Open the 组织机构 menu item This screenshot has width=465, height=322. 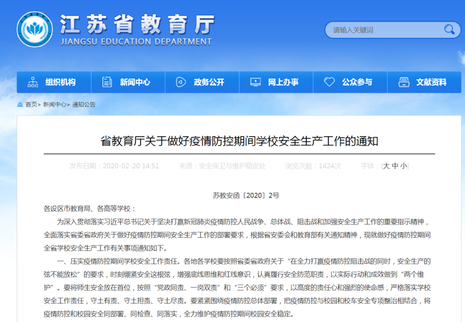pyautogui.click(x=60, y=82)
